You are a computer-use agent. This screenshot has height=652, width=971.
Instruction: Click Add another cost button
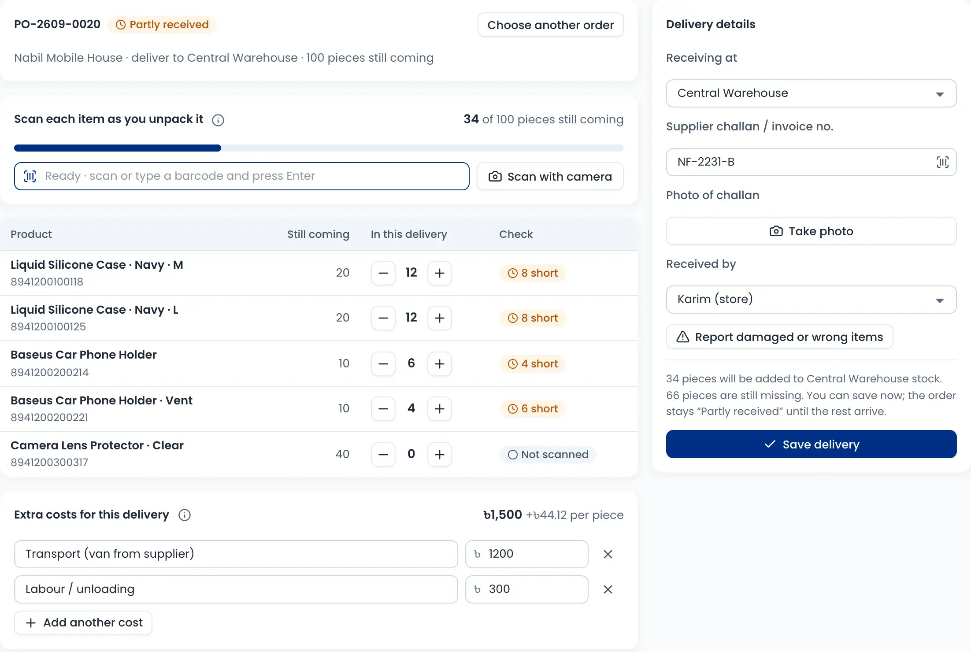[83, 623]
